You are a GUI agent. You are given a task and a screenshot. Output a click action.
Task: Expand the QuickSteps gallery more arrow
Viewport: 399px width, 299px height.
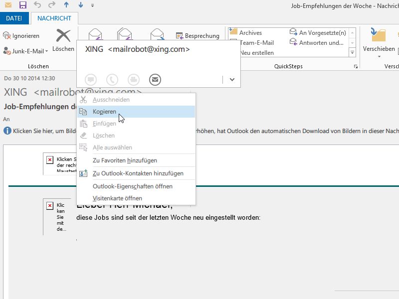click(353, 53)
